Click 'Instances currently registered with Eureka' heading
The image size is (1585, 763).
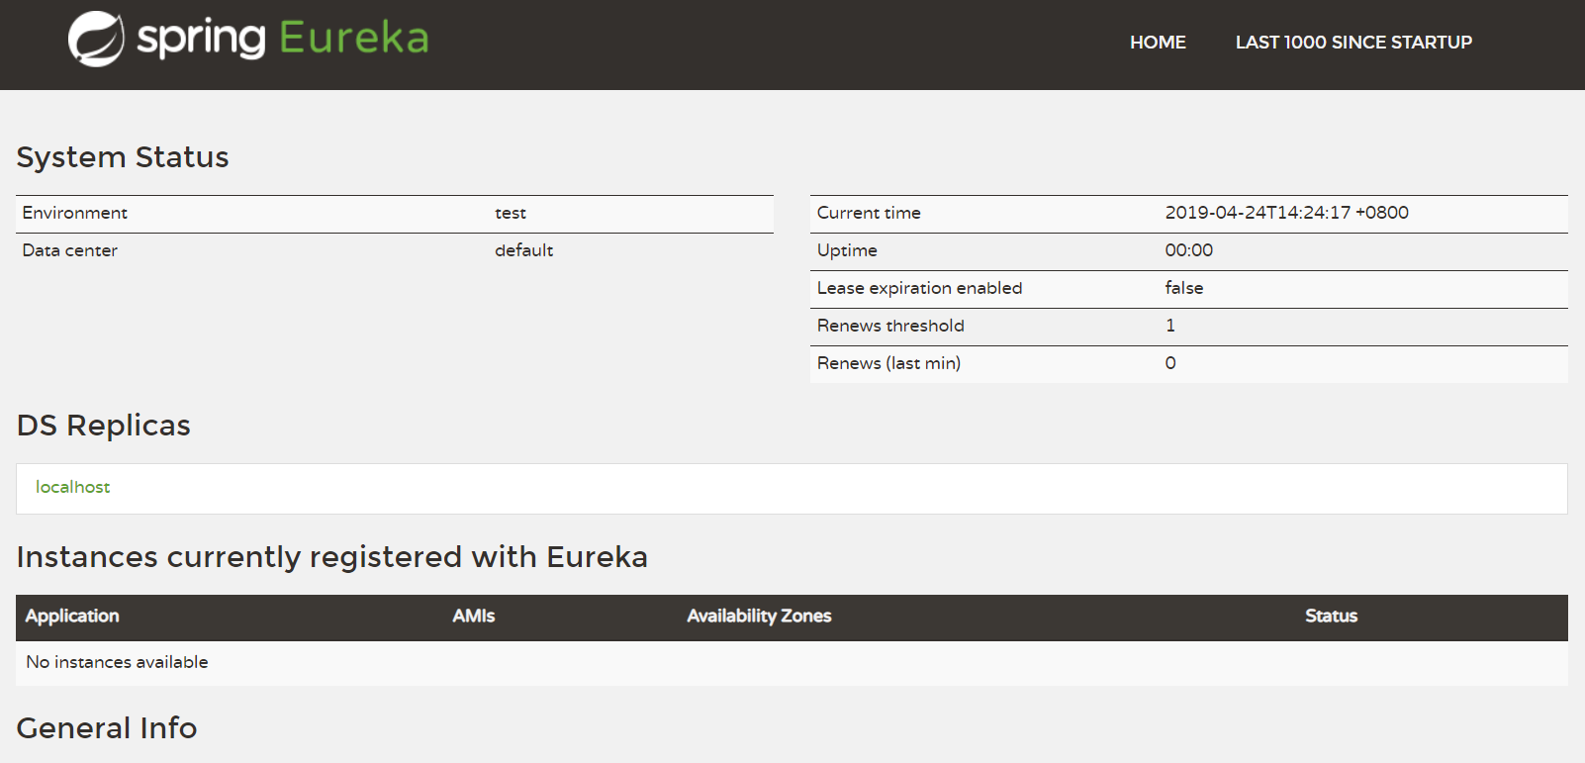[332, 557]
